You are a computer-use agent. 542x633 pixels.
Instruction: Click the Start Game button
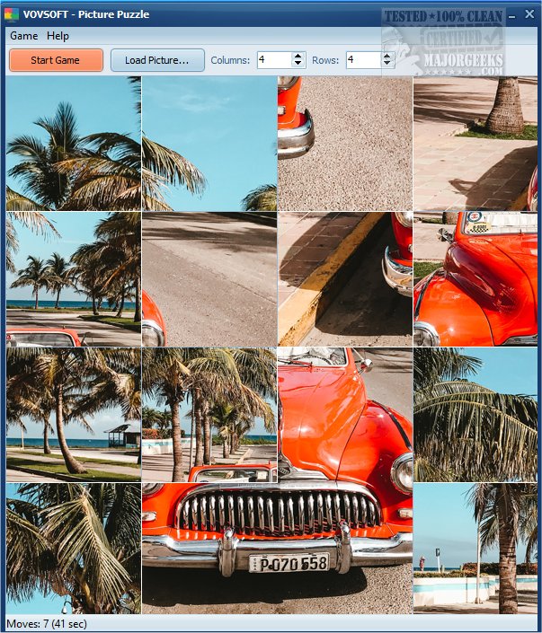coord(56,60)
